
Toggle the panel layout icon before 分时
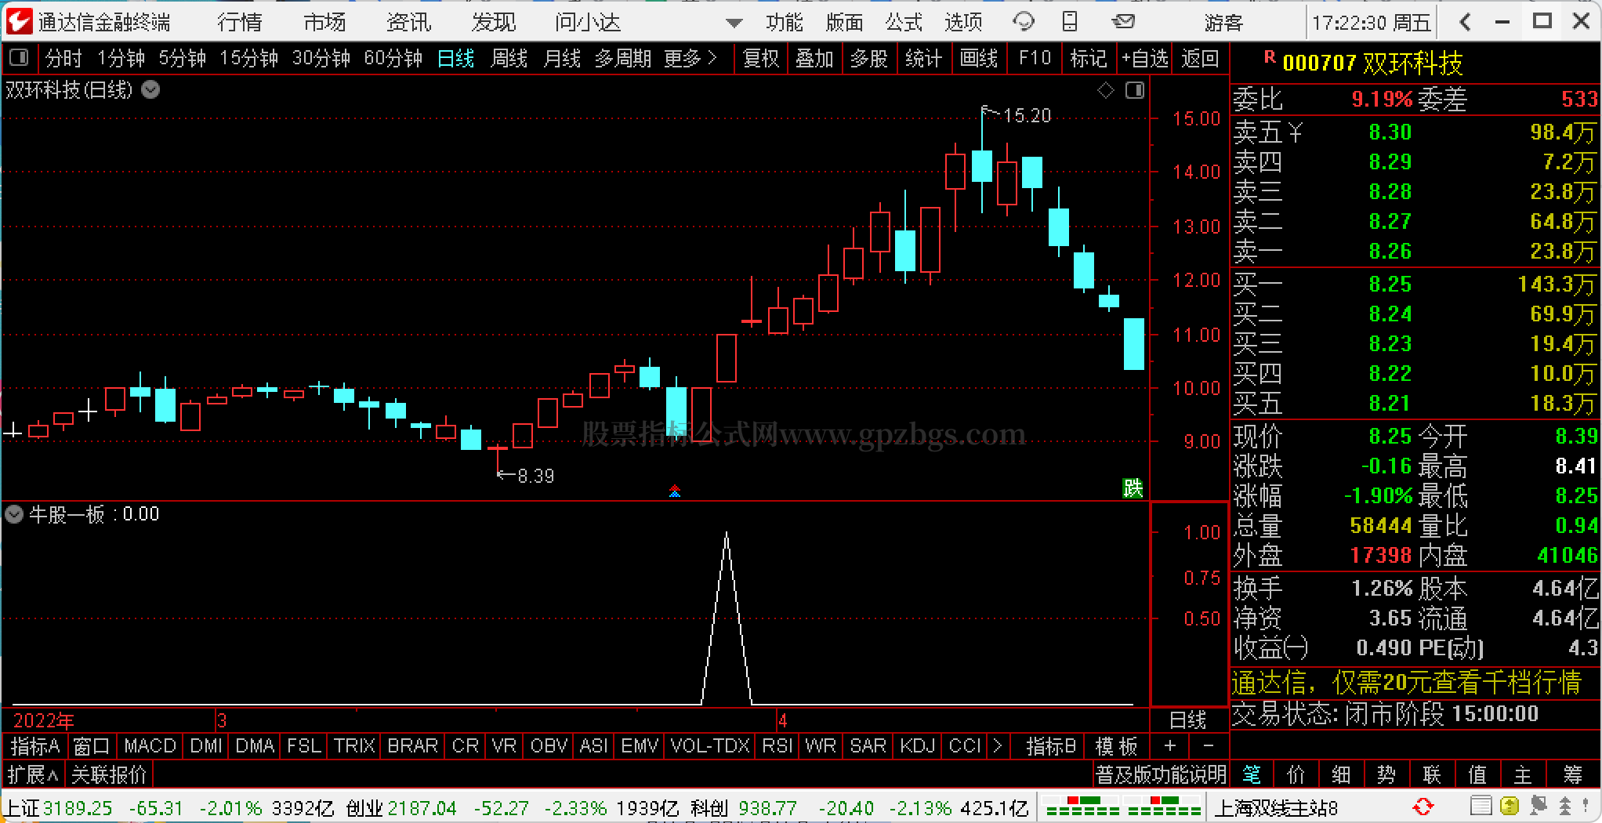(19, 57)
